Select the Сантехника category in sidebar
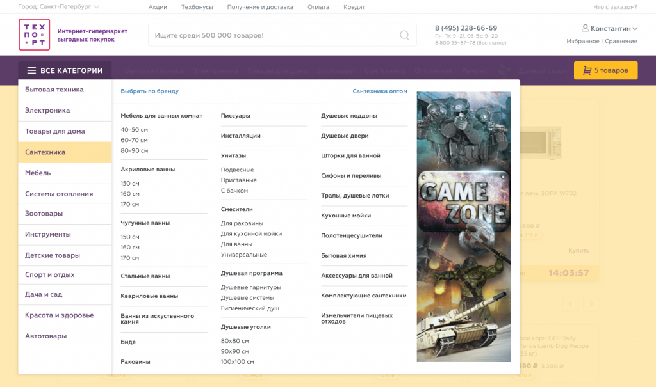 [x=45, y=152]
